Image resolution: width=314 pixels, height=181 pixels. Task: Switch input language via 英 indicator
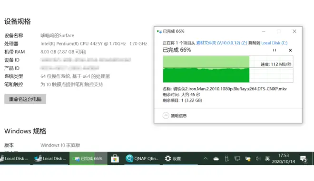(x=267, y=159)
